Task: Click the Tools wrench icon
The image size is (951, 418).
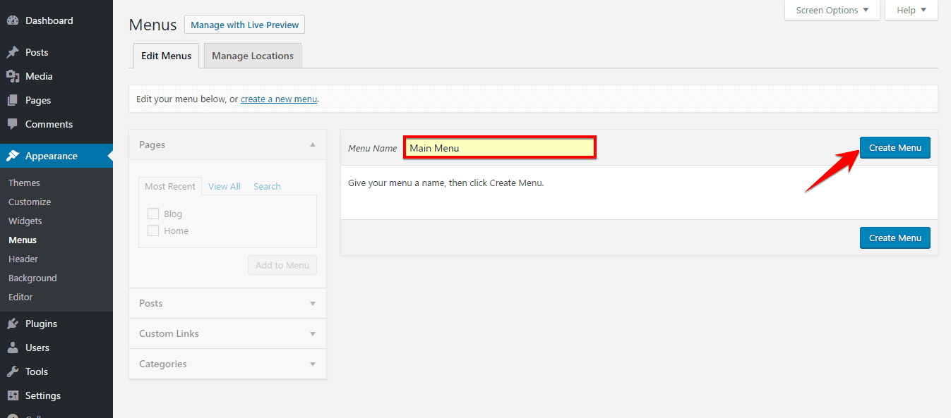Action: pos(13,371)
